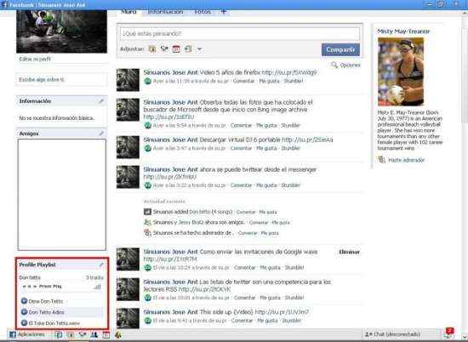The image size is (468, 342).
Task: Click the 'Hazte admirador' link
Action: coord(407,160)
